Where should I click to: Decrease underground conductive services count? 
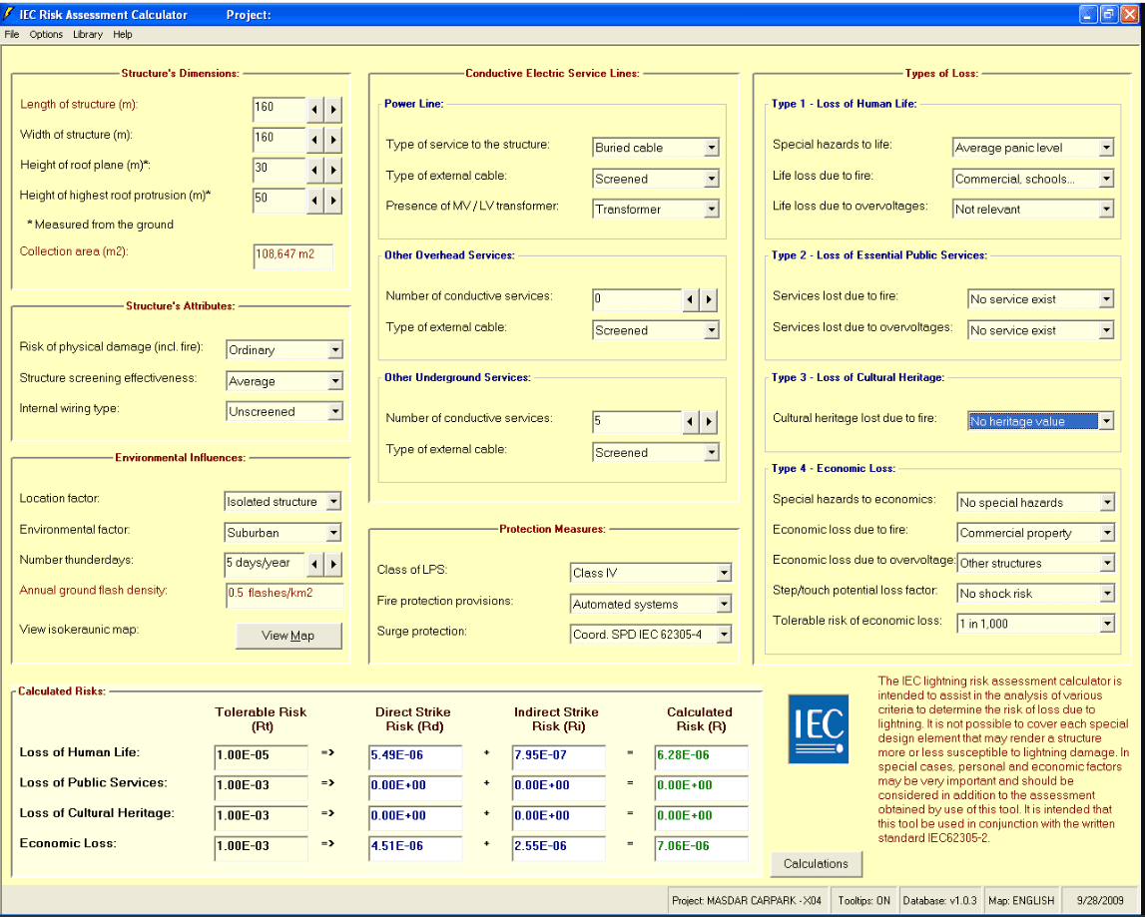[691, 421]
